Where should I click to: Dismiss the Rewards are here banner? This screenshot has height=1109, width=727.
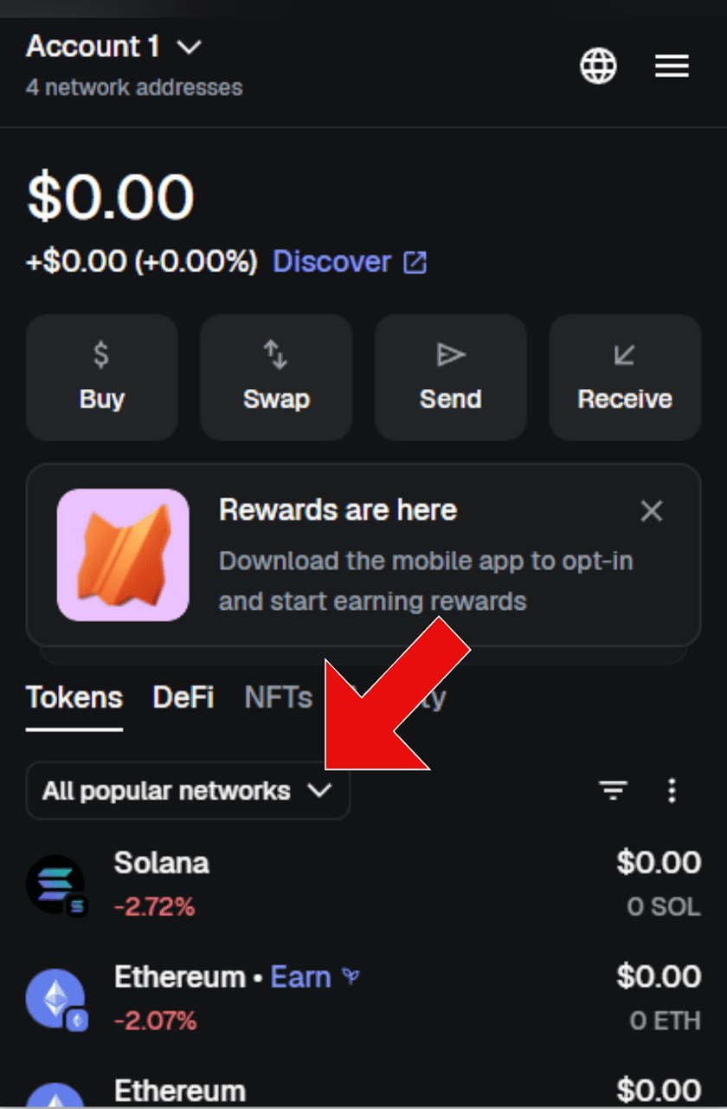pos(651,511)
